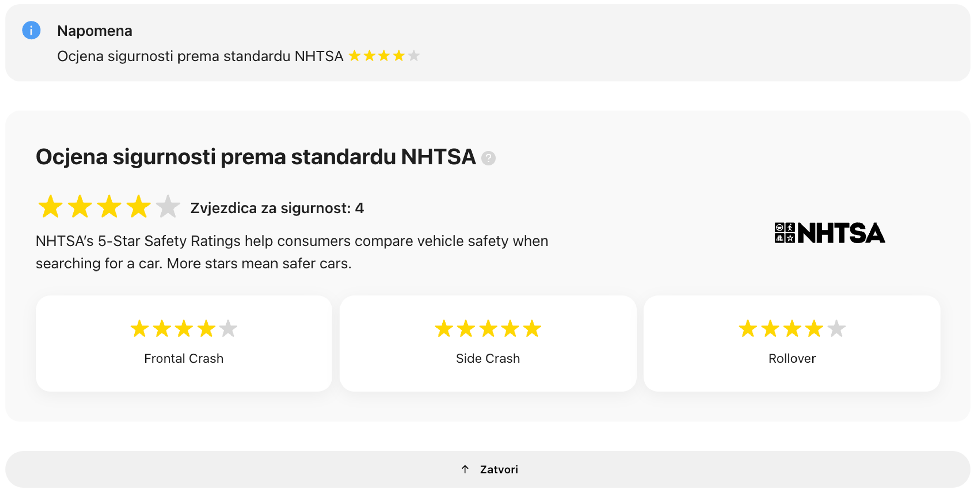Screen dimensions: 975x495
Task: Click the Rollover star rating
Action: 792,328
